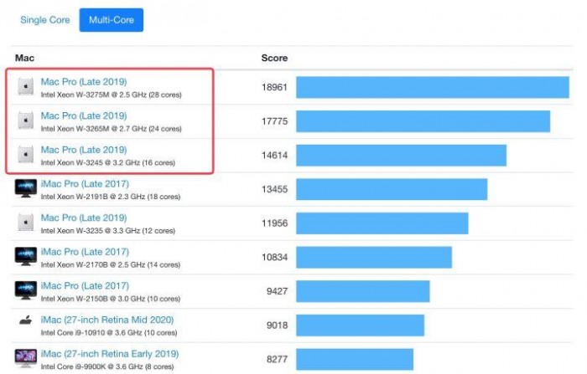Click the iMac Pro icon beside the 18-core entry
Screen dimensions: 587x374
tap(26, 188)
